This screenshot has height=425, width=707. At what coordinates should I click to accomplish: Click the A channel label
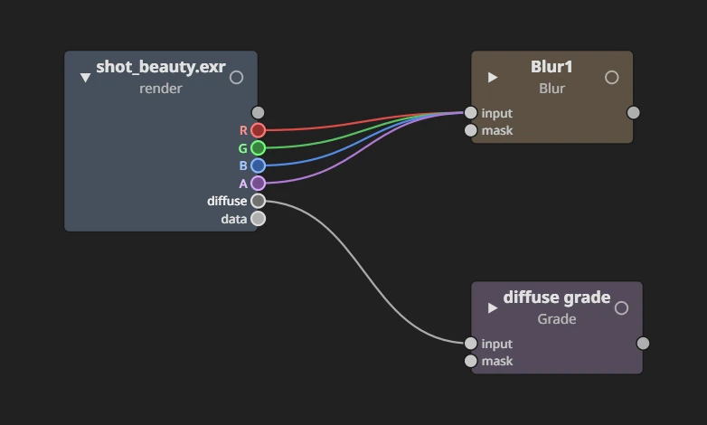[243, 184]
